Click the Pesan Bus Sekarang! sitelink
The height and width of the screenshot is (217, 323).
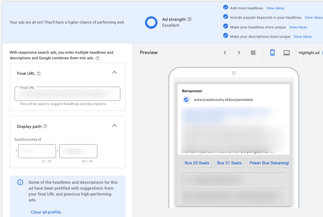pyautogui.click(x=269, y=163)
